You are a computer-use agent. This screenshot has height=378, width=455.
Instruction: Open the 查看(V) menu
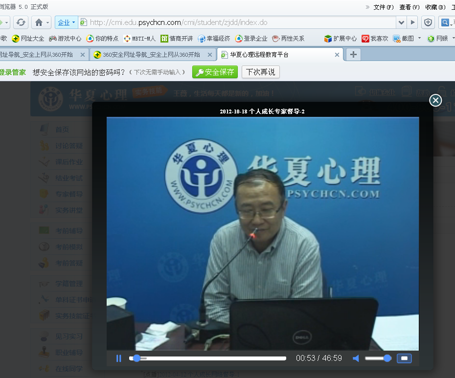coord(409,7)
